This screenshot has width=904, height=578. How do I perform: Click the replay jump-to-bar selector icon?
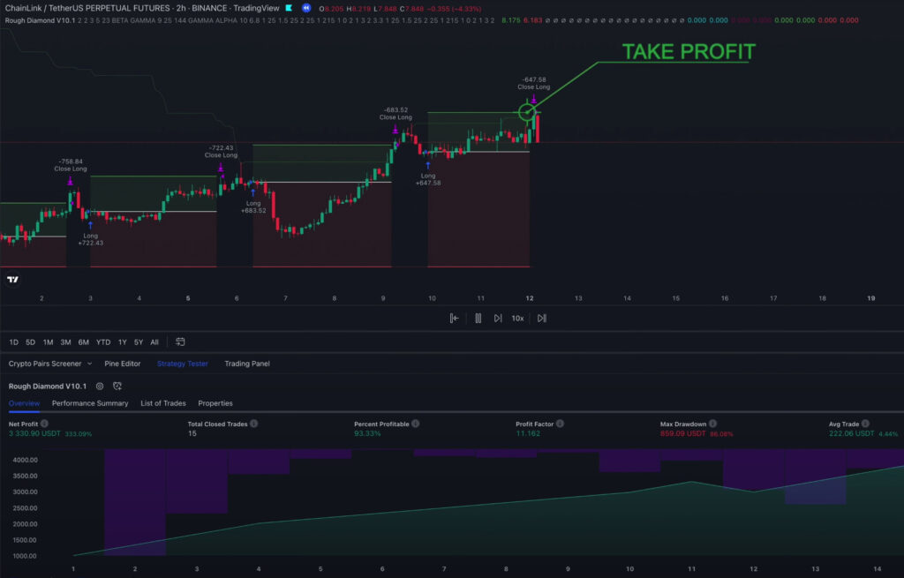click(x=454, y=319)
